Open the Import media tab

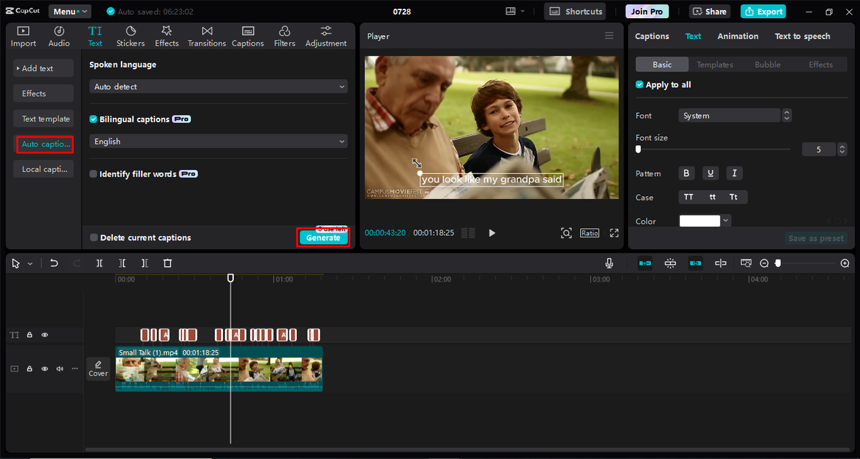tap(24, 36)
